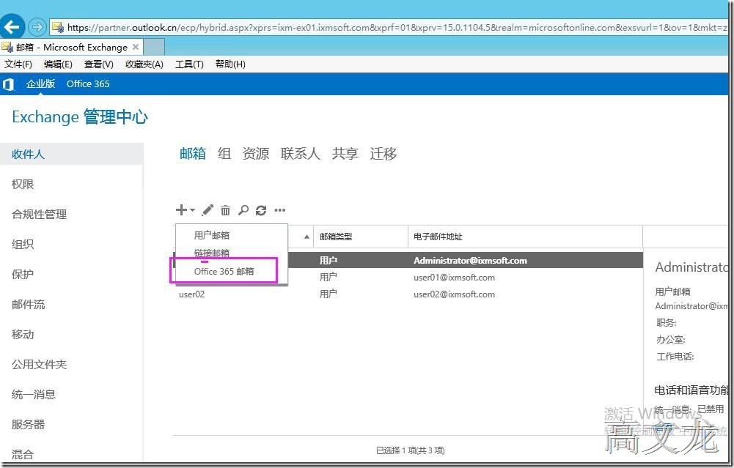734x468 pixels.
Task: Select 收件人 in the left navigation
Action: coord(72,154)
